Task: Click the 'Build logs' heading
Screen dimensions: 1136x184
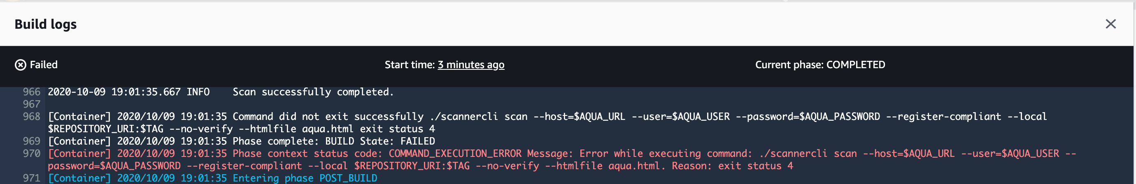Action: point(45,24)
